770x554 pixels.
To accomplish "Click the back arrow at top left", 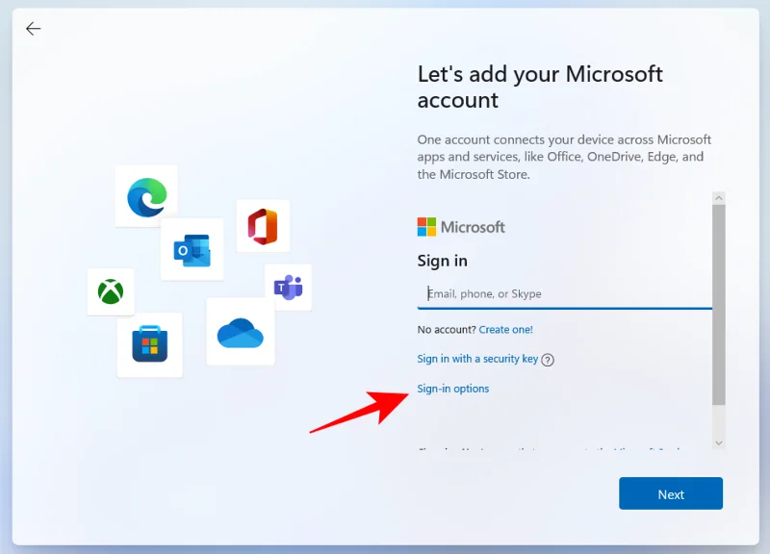I will [x=33, y=29].
